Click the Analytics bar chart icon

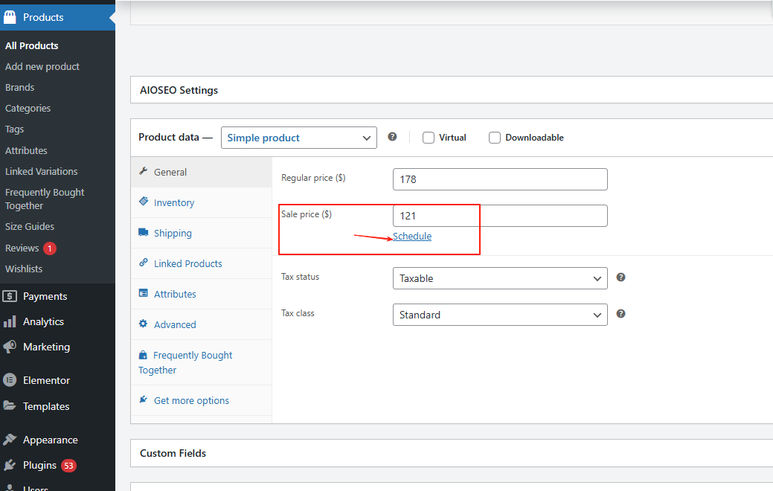click(10, 321)
